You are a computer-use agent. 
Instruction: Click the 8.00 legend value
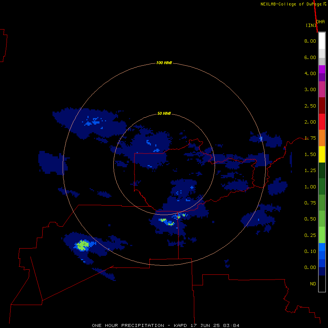[310, 41]
